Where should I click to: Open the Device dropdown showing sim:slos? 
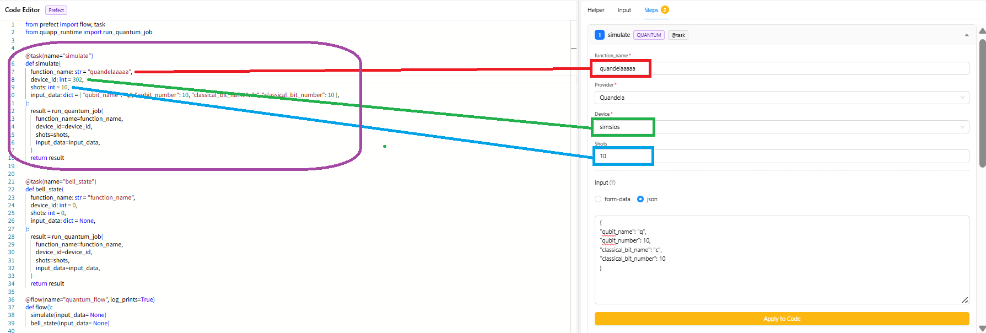click(782, 127)
